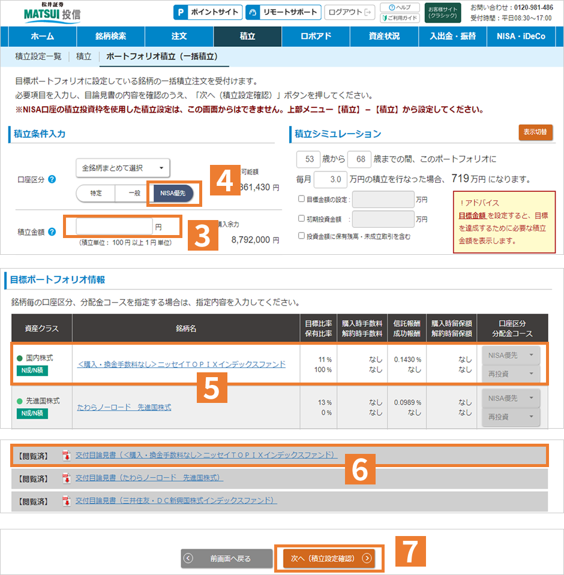Open 交付目論見書 link for たわらノーロード
The width and height of the screenshot is (564, 575).
pyautogui.click(x=149, y=478)
